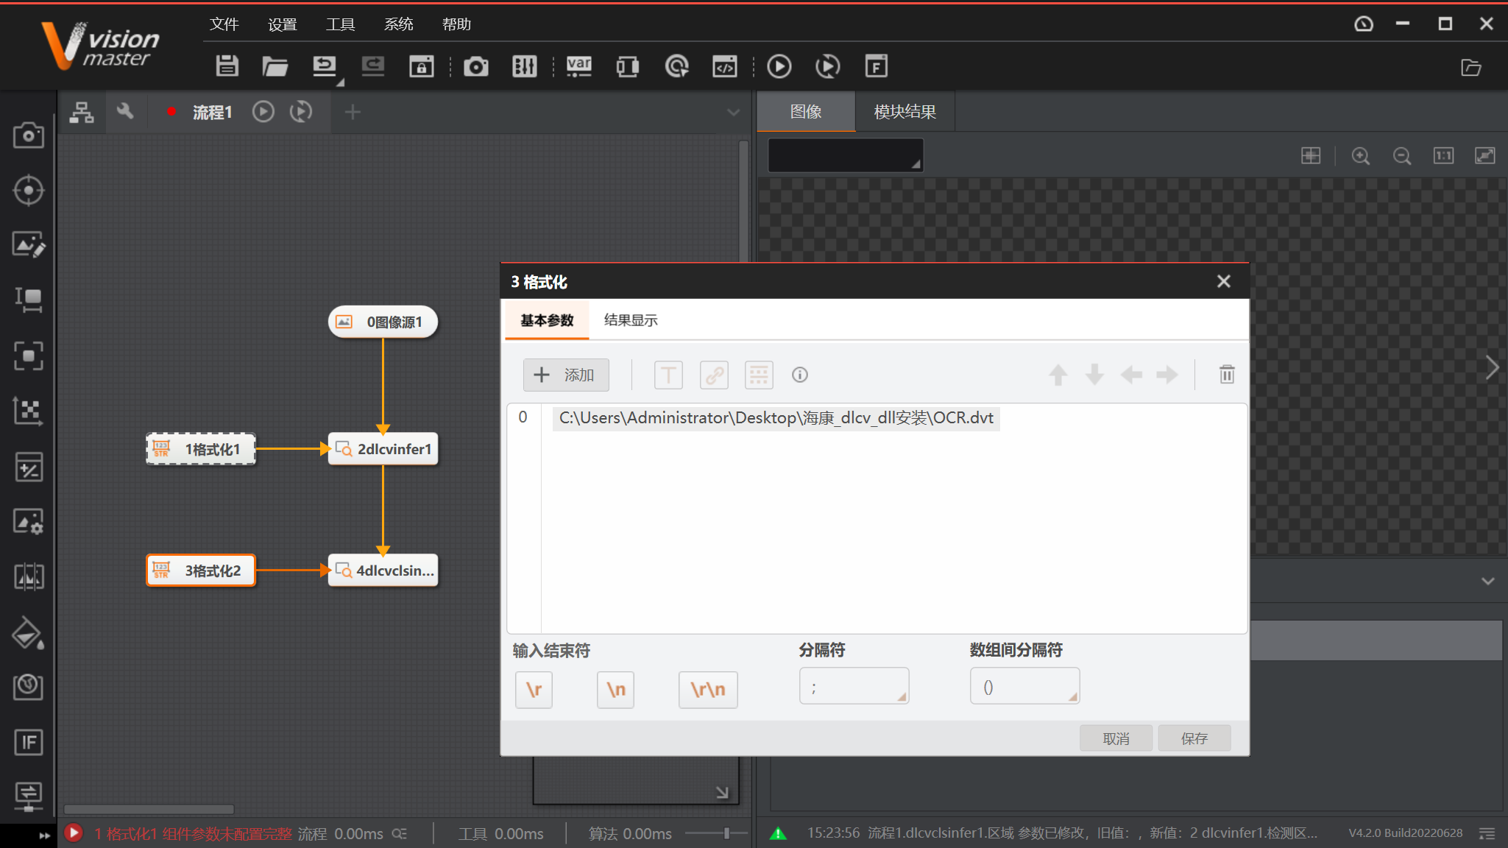The height and width of the screenshot is (848, 1508).
Task: Click the link variable icon in dialog
Action: click(713, 375)
